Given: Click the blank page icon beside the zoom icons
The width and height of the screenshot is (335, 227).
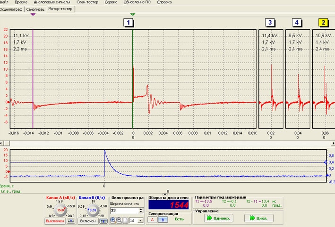Looking at the screenshot, I should pos(125,220).
